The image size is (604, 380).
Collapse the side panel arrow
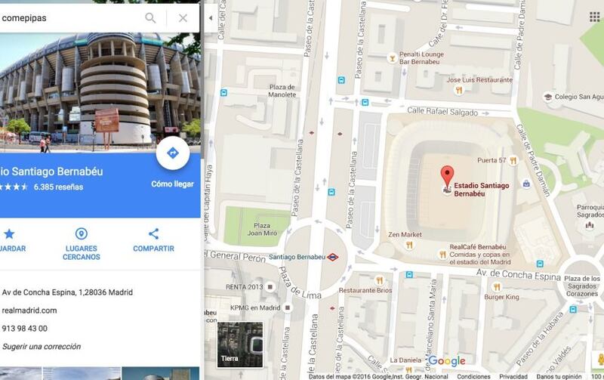211,17
